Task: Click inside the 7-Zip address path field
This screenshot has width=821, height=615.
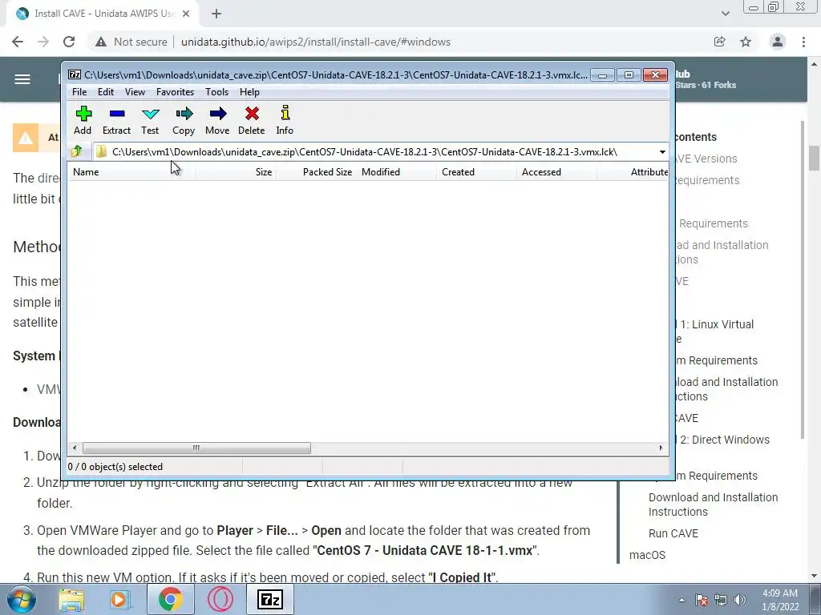Action: pos(375,152)
